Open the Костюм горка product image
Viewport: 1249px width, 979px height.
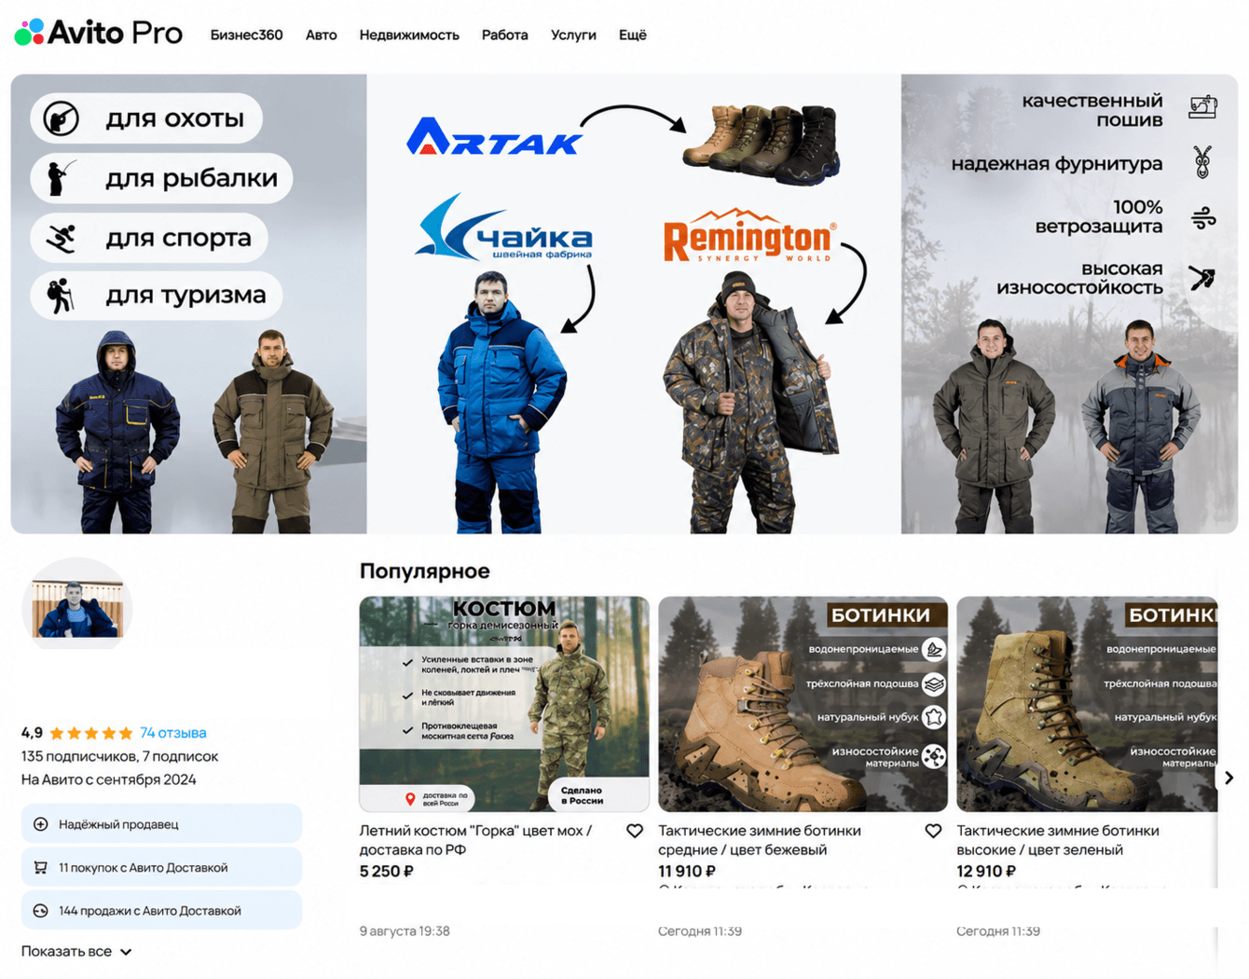504,704
